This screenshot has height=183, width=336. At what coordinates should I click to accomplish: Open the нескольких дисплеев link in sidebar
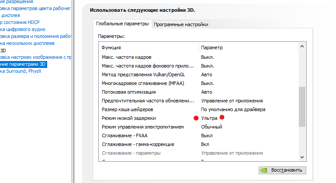tap(27, 43)
